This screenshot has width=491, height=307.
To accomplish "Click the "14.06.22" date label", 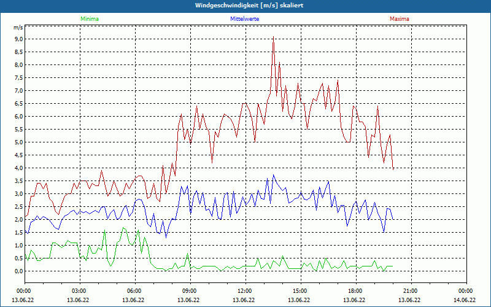I will (465, 300).
